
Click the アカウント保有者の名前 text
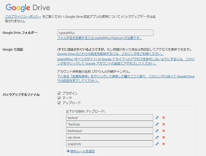(x=94, y=71)
